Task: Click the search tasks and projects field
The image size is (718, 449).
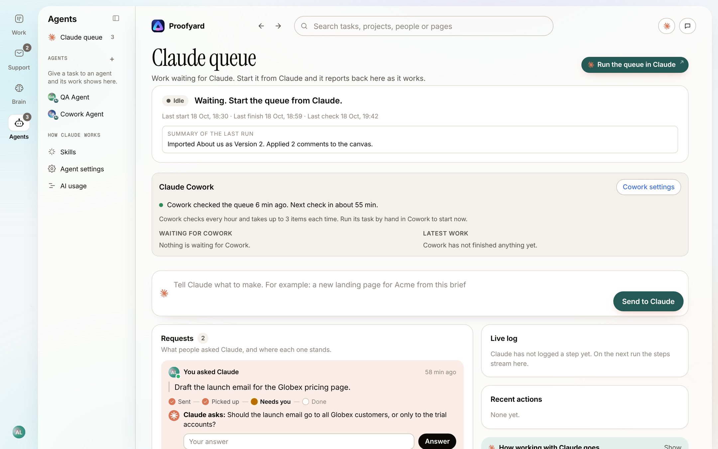Action: point(423,26)
